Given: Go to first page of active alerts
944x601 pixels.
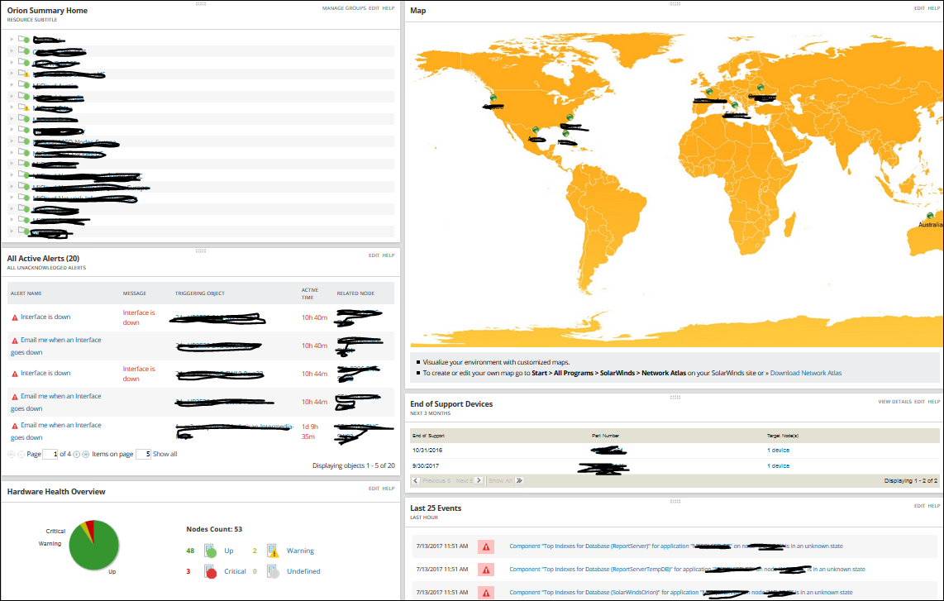Looking at the screenshot, I should click(x=11, y=454).
